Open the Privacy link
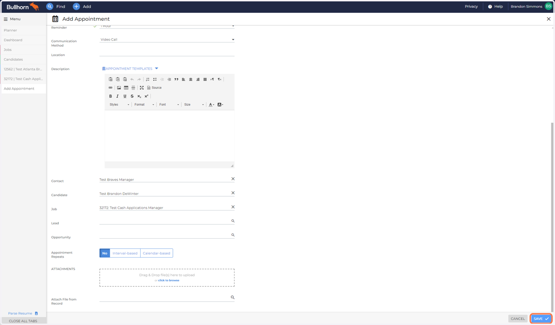The width and height of the screenshot is (555, 325). pos(471,6)
